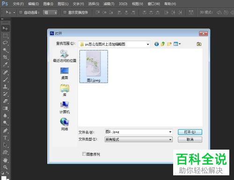
Task: Open recently visited places
Action: [x=65, y=56]
